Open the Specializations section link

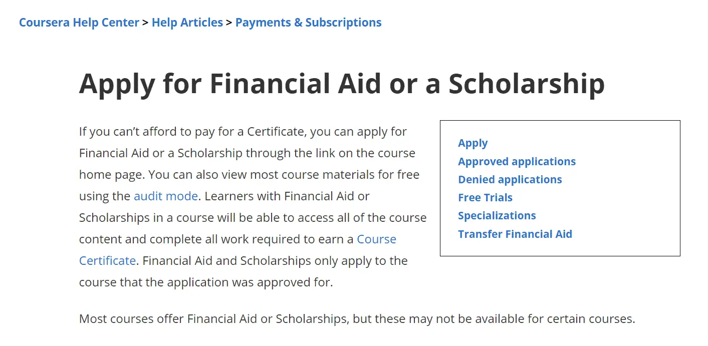497,215
